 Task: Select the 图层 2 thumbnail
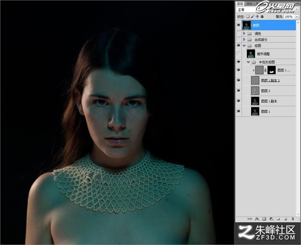click(255, 90)
